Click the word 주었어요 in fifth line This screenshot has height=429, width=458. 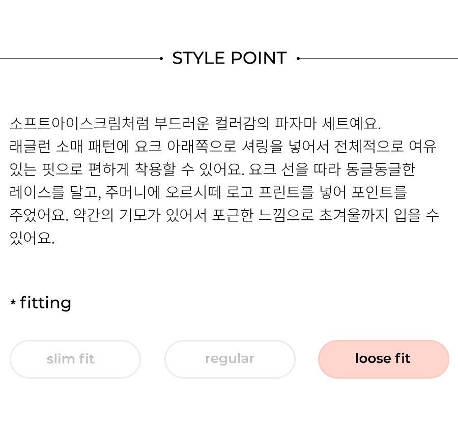tap(39, 215)
